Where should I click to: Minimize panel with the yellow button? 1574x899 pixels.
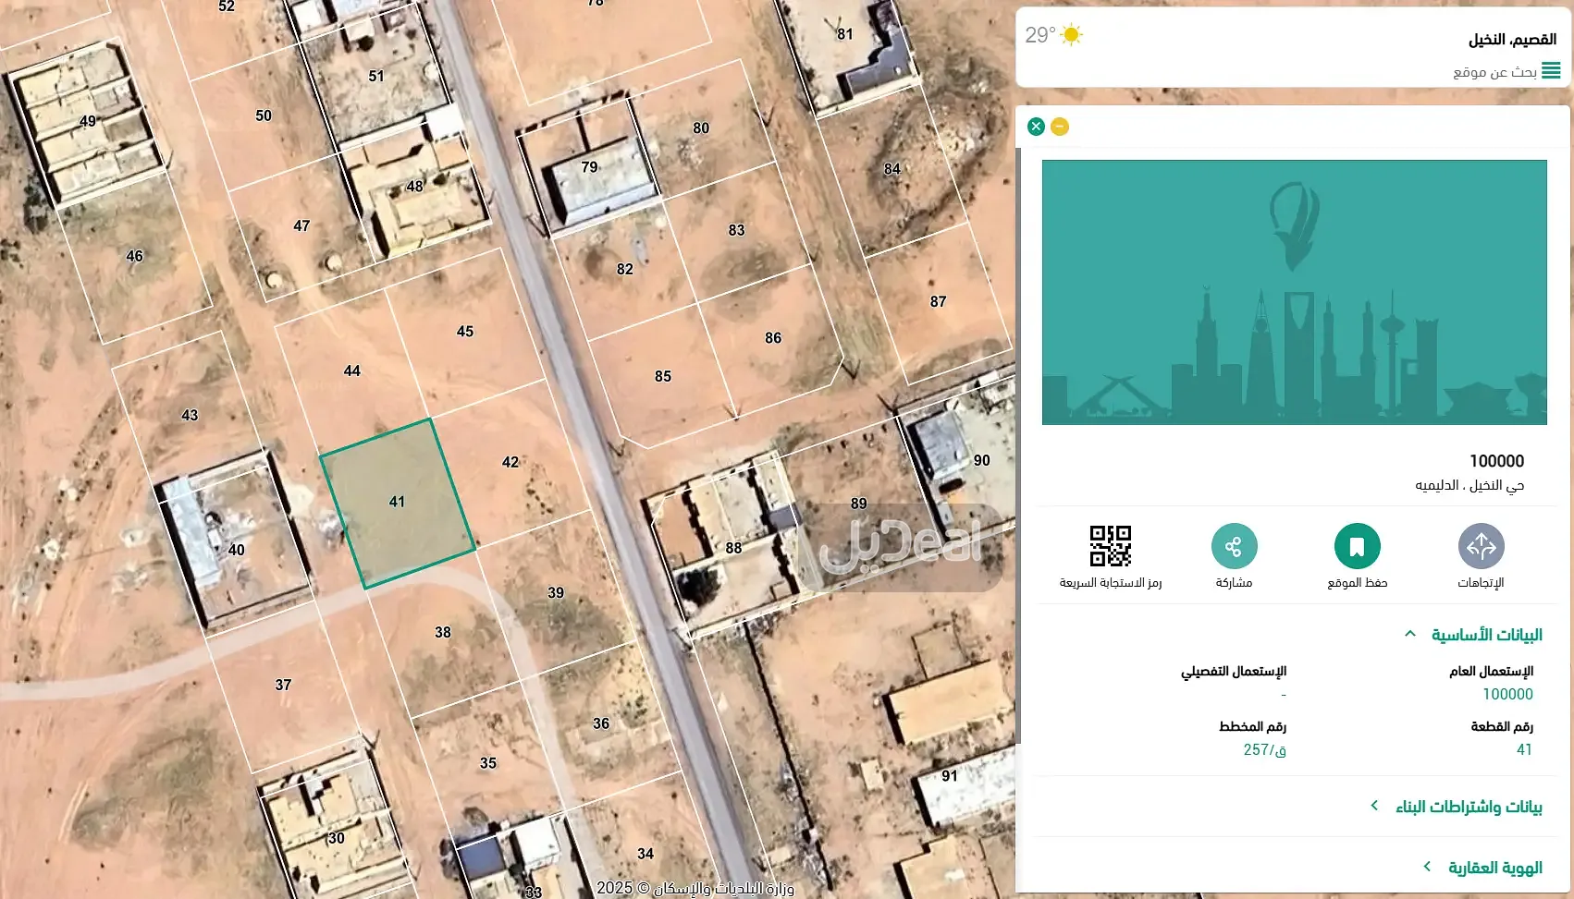coord(1060,127)
